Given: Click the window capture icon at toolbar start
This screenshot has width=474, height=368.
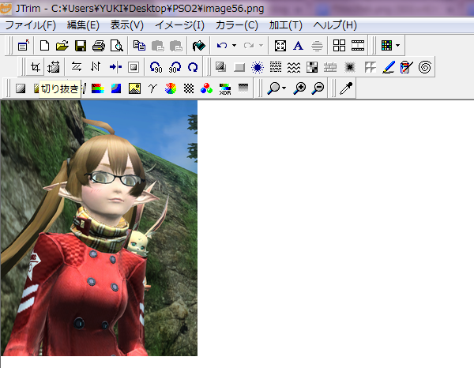Looking at the screenshot, I should (23, 46).
